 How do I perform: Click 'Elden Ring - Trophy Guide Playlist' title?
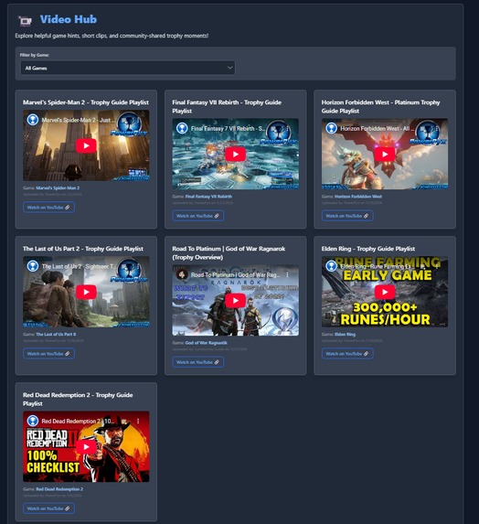(368, 249)
